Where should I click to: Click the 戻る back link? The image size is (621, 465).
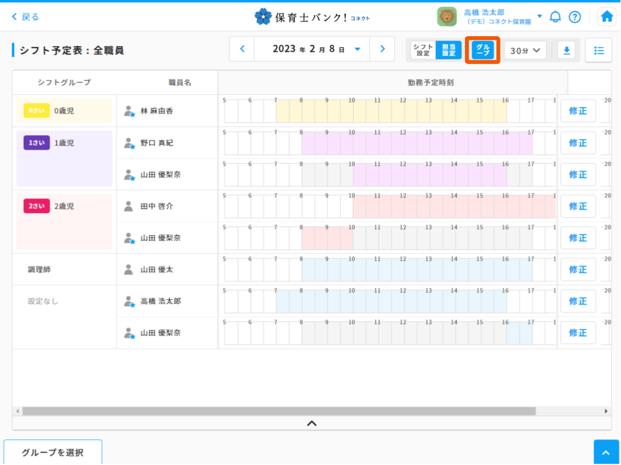pyautogui.click(x=26, y=17)
